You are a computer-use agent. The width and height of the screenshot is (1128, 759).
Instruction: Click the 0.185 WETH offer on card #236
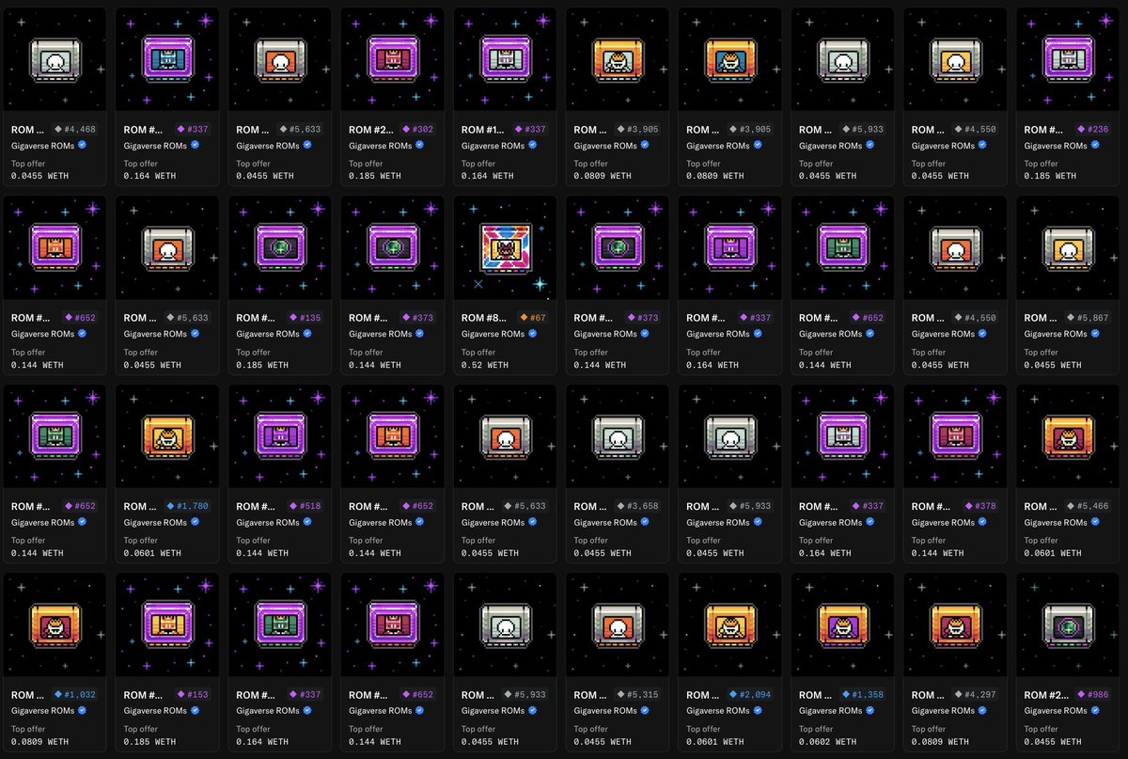[x=1050, y=176]
